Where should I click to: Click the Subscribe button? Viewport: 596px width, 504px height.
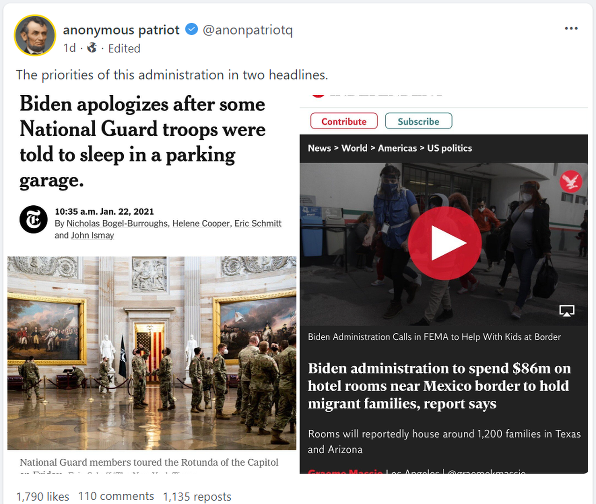(419, 121)
